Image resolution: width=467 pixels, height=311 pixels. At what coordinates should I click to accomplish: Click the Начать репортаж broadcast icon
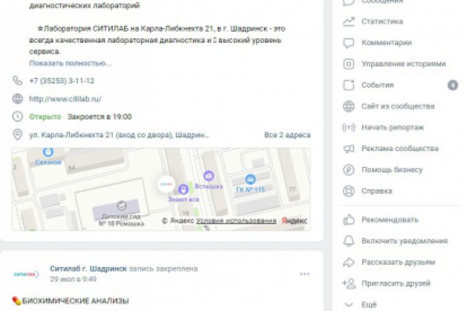pyautogui.click(x=348, y=128)
